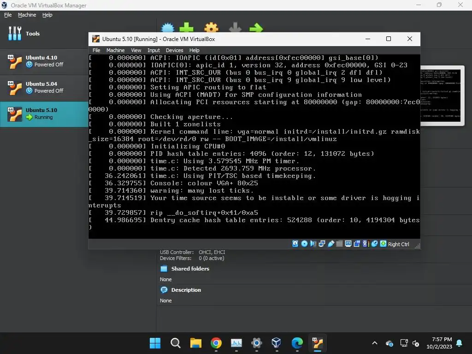The image size is (472, 354).
Task: Click the gray Discard down-arrow toolbar icon
Action: coord(235,27)
